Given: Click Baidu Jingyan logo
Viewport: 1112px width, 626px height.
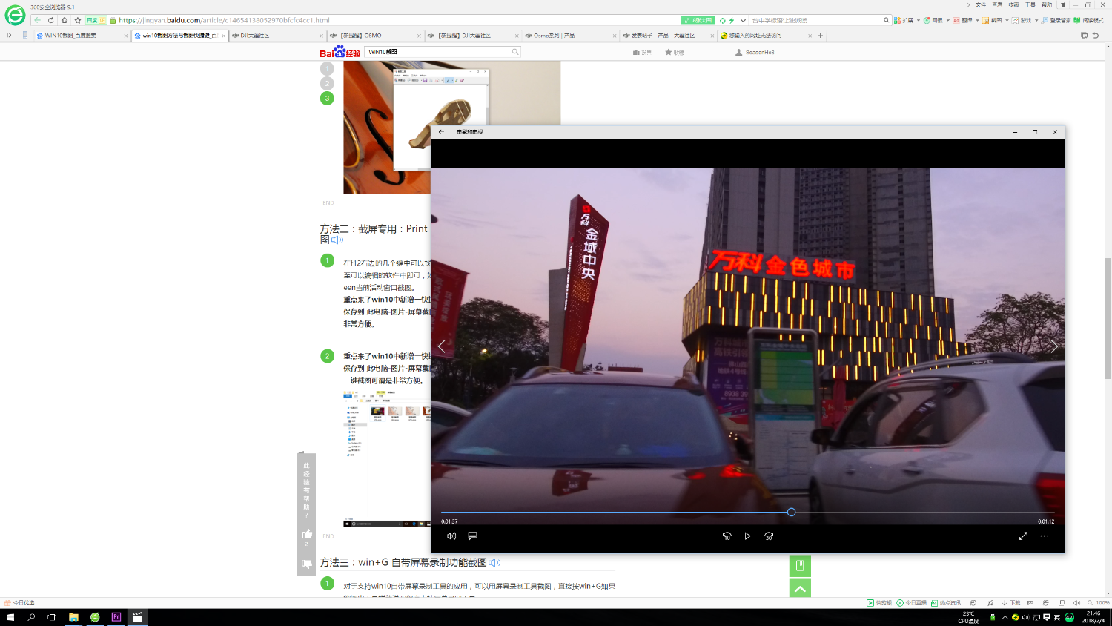Looking at the screenshot, I should coord(340,52).
